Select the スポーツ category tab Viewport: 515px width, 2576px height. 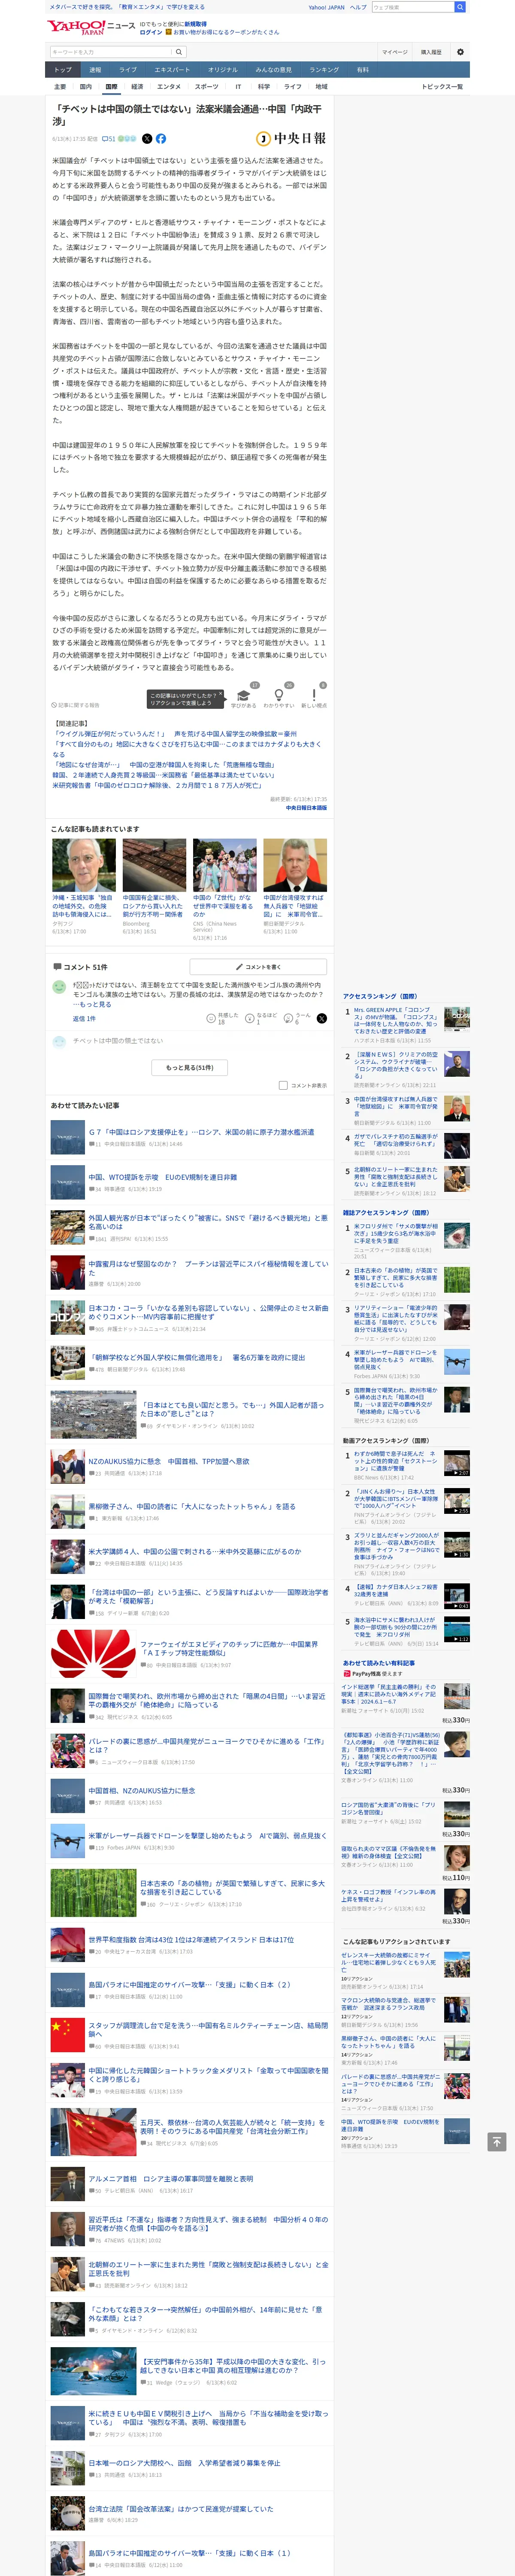coord(206,87)
